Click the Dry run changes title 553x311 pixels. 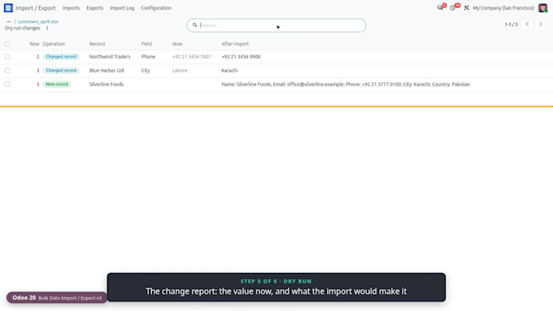pos(22,28)
